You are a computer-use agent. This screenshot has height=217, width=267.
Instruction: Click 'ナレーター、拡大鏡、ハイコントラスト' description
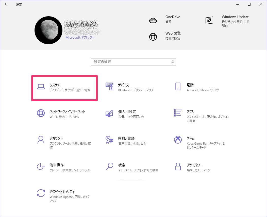click(70, 170)
